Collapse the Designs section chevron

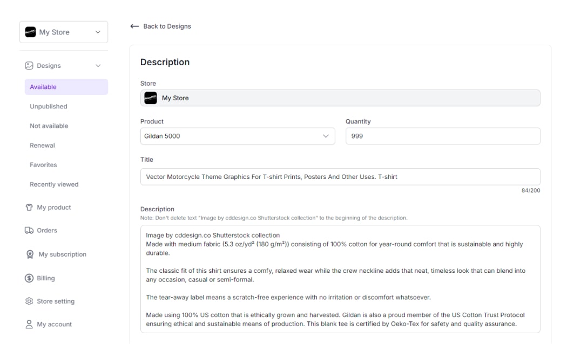[98, 66]
